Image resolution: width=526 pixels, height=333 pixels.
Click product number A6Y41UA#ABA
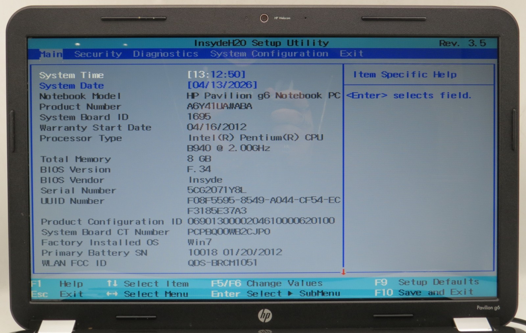(x=219, y=106)
